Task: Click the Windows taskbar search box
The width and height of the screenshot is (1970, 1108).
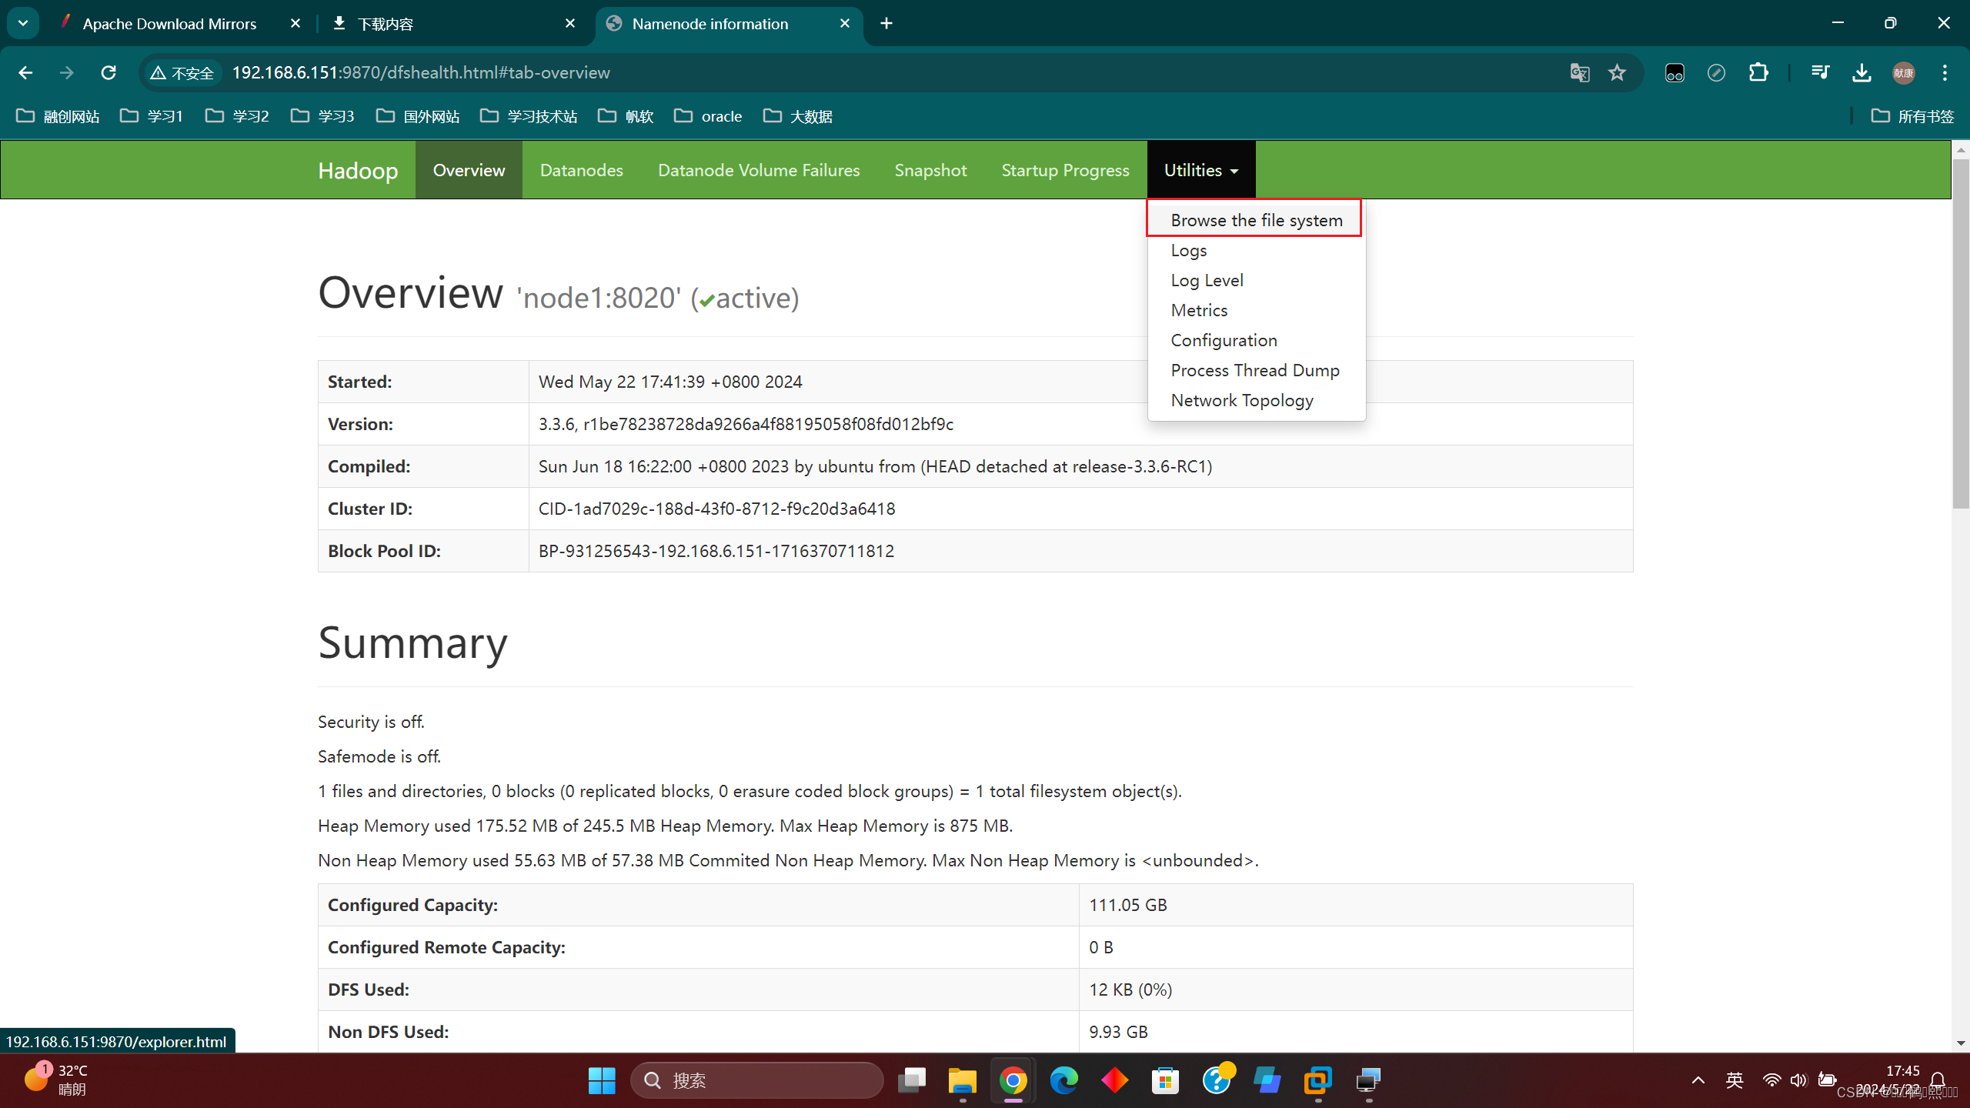Action: (757, 1080)
